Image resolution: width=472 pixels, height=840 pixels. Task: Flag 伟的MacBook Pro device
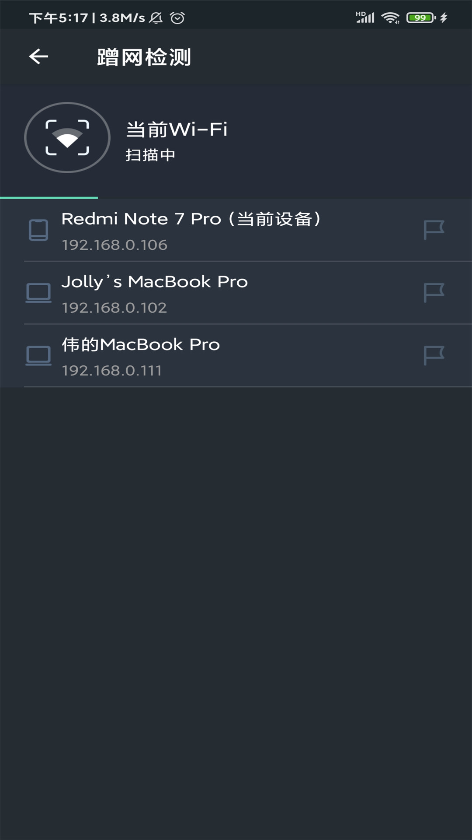coord(434,355)
